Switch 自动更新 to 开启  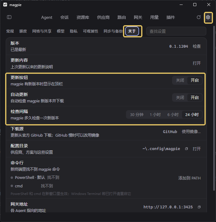click(194, 97)
